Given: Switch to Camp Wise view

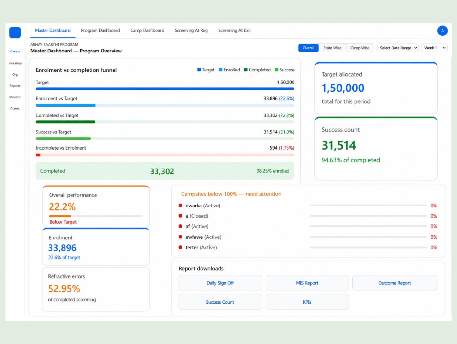Looking at the screenshot, I should click(x=360, y=48).
